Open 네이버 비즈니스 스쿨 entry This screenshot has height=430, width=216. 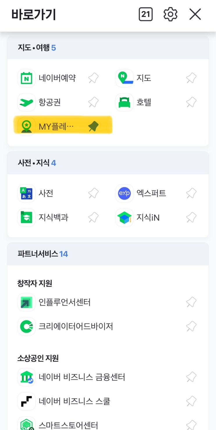(x=74, y=402)
